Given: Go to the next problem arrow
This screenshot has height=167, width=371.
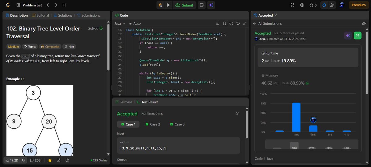Looking at the screenshot, I should 56,5.
